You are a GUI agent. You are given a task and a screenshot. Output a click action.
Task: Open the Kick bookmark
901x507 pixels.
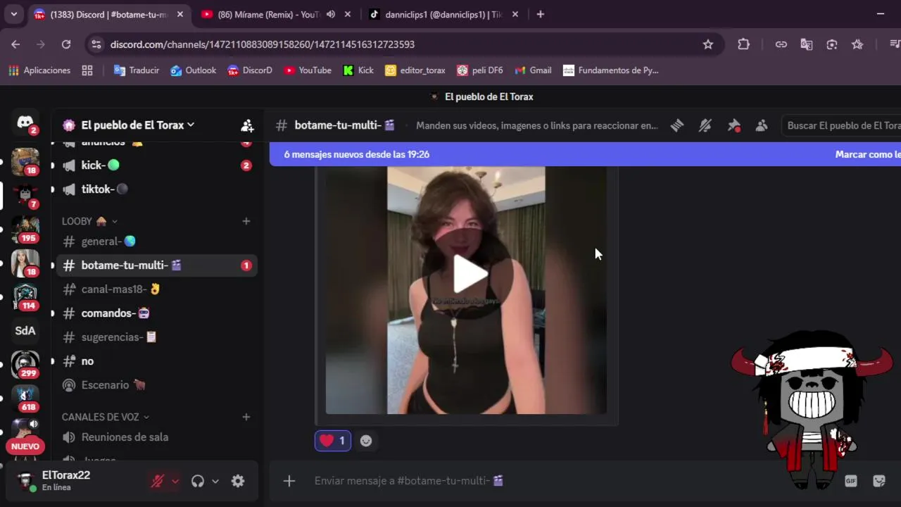pos(358,70)
